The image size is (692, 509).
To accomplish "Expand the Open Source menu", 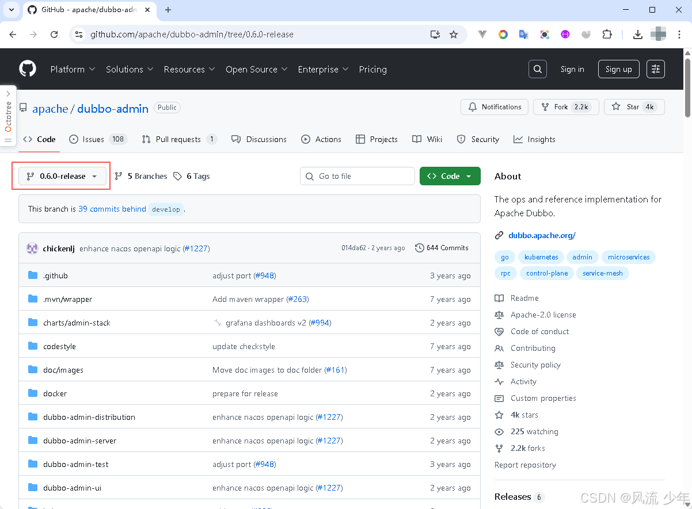I will tap(256, 69).
